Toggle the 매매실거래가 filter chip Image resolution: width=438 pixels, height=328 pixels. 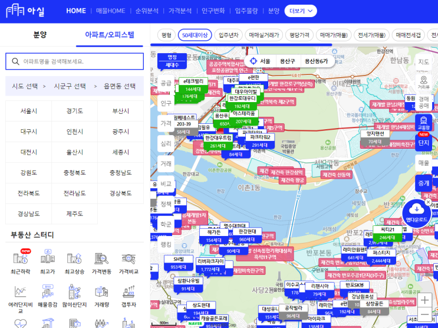(x=264, y=35)
